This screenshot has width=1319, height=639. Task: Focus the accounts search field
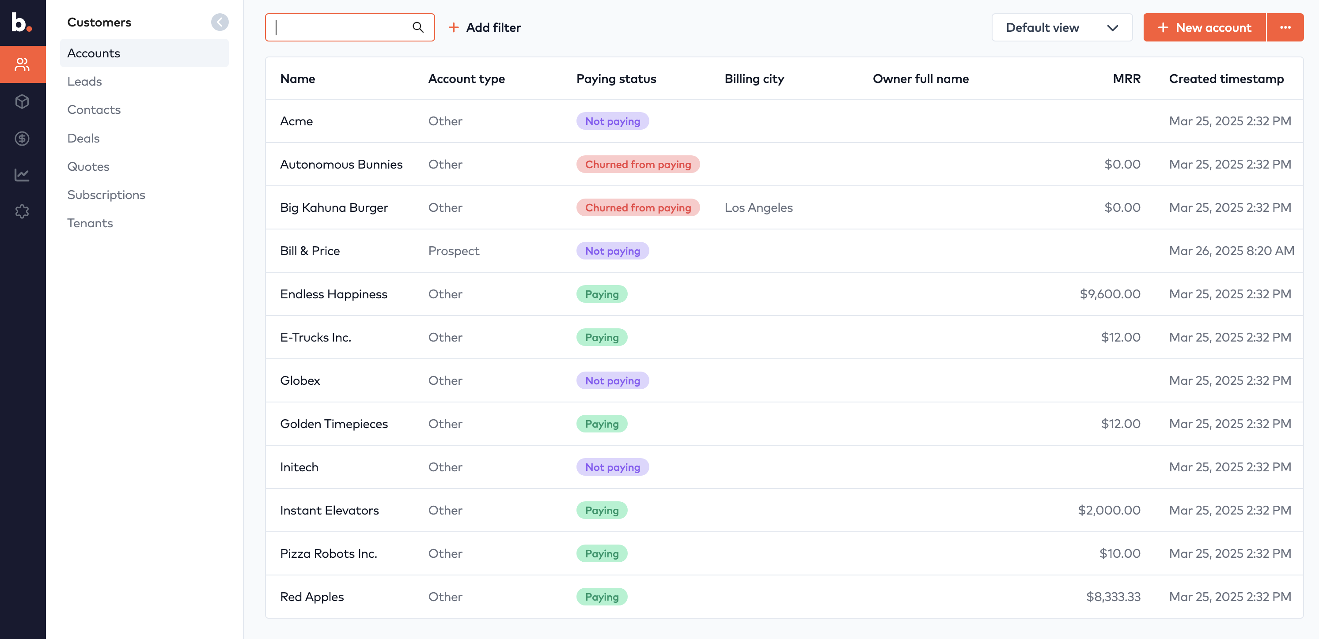tap(350, 27)
